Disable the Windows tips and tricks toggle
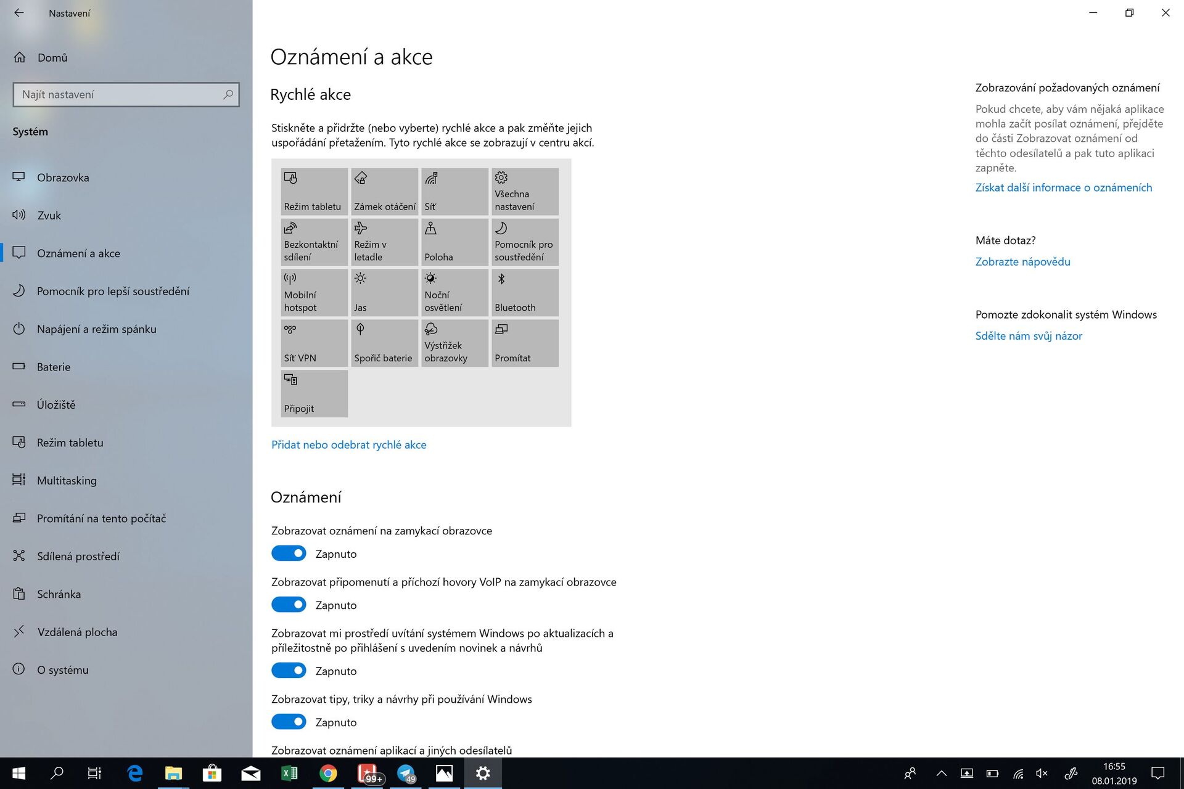 (289, 721)
